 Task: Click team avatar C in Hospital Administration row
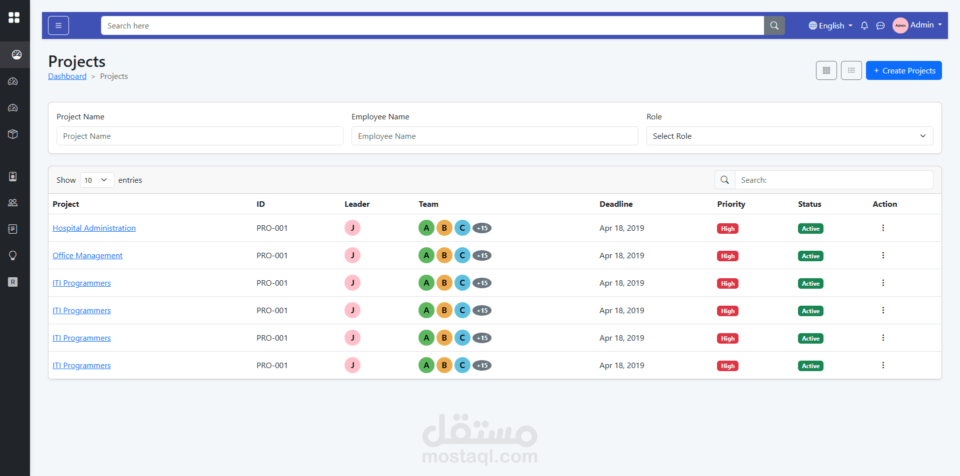click(462, 228)
